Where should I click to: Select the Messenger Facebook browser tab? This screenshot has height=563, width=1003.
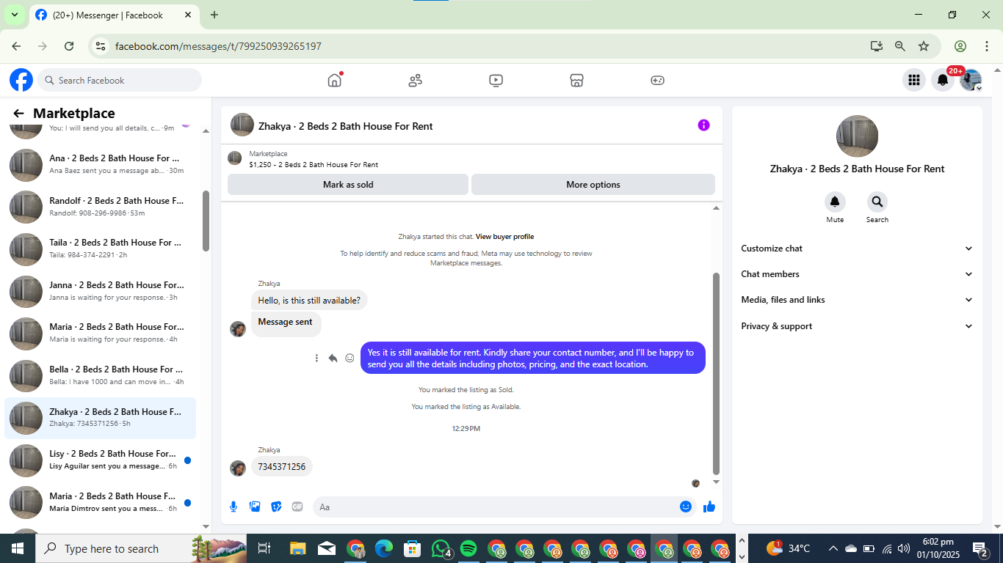click(x=114, y=15)
